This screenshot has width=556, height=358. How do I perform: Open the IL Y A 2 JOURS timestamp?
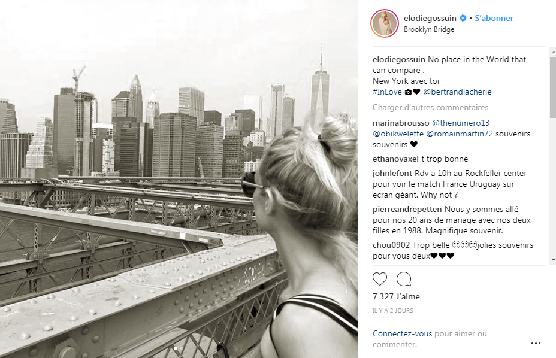tap(393, 311)
